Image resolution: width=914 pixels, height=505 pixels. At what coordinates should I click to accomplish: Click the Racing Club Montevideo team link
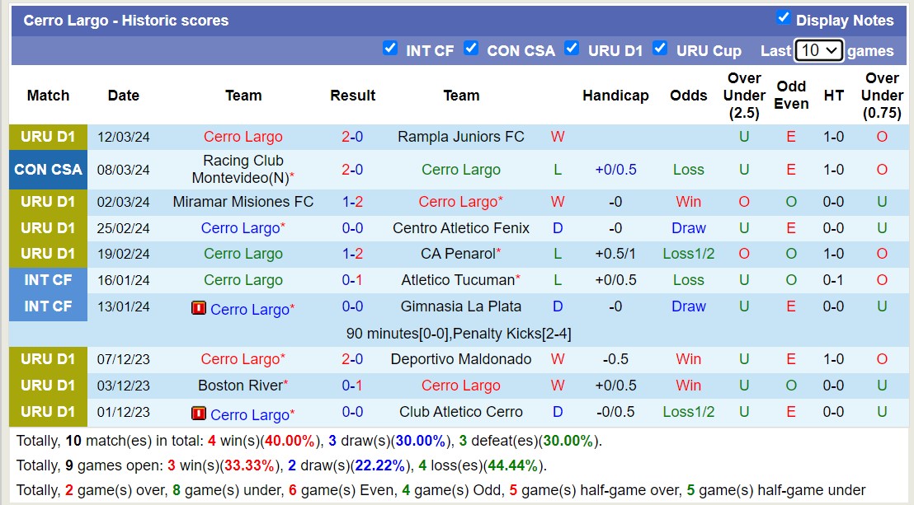point(243,169)
